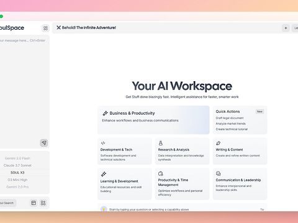Toggle the Soul Search button

7,203
